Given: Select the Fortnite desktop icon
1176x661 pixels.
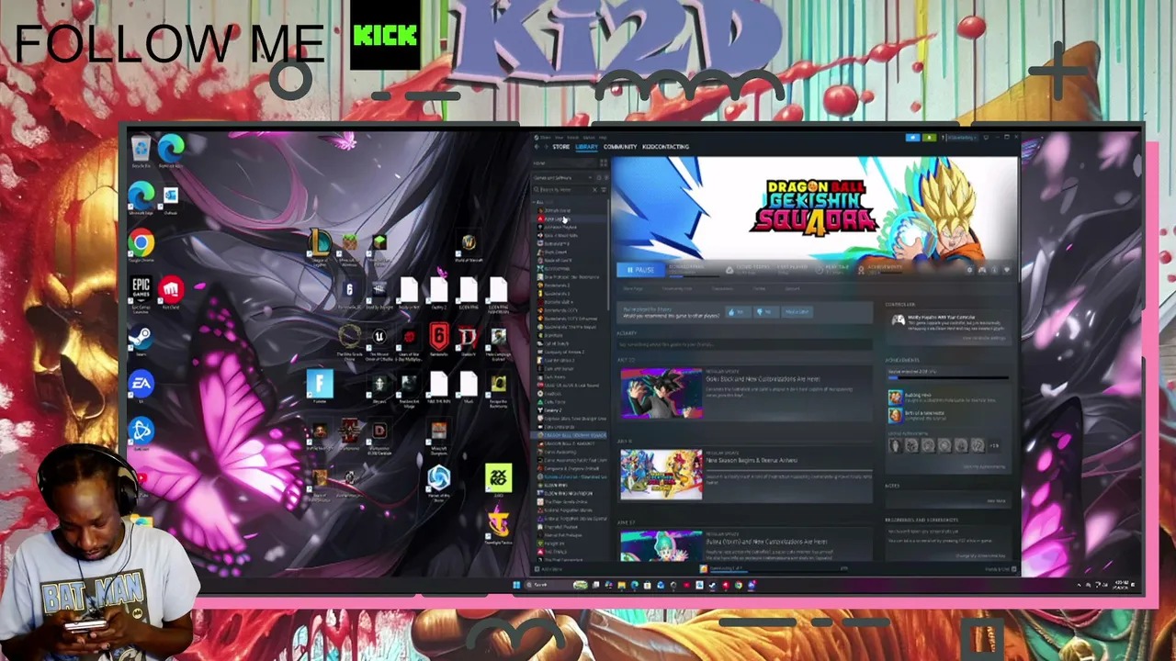Looking at the screenshot, I should click(x=320, y=387).
